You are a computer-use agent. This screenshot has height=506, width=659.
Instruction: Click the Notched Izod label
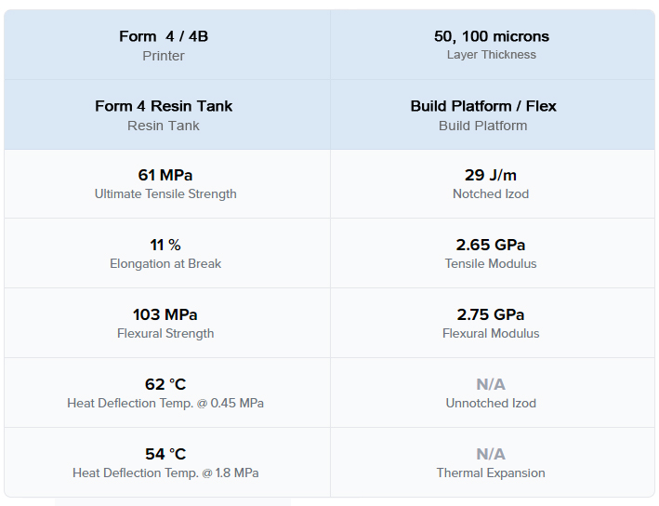click(491, 193)
